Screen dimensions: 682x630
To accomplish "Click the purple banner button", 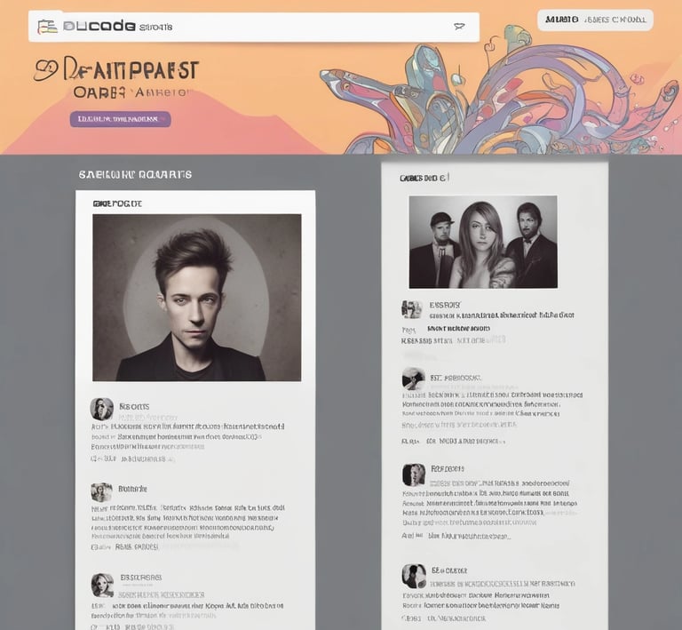I will (121, 119).
